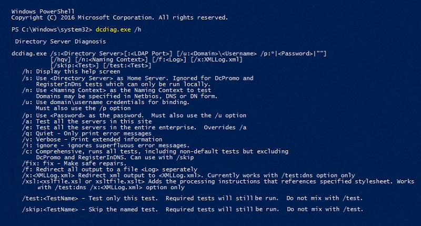The width and height of the screenshot is (421, 226).
Task: Click the /a: Test all servers in site line
Action: coord(87,121)
